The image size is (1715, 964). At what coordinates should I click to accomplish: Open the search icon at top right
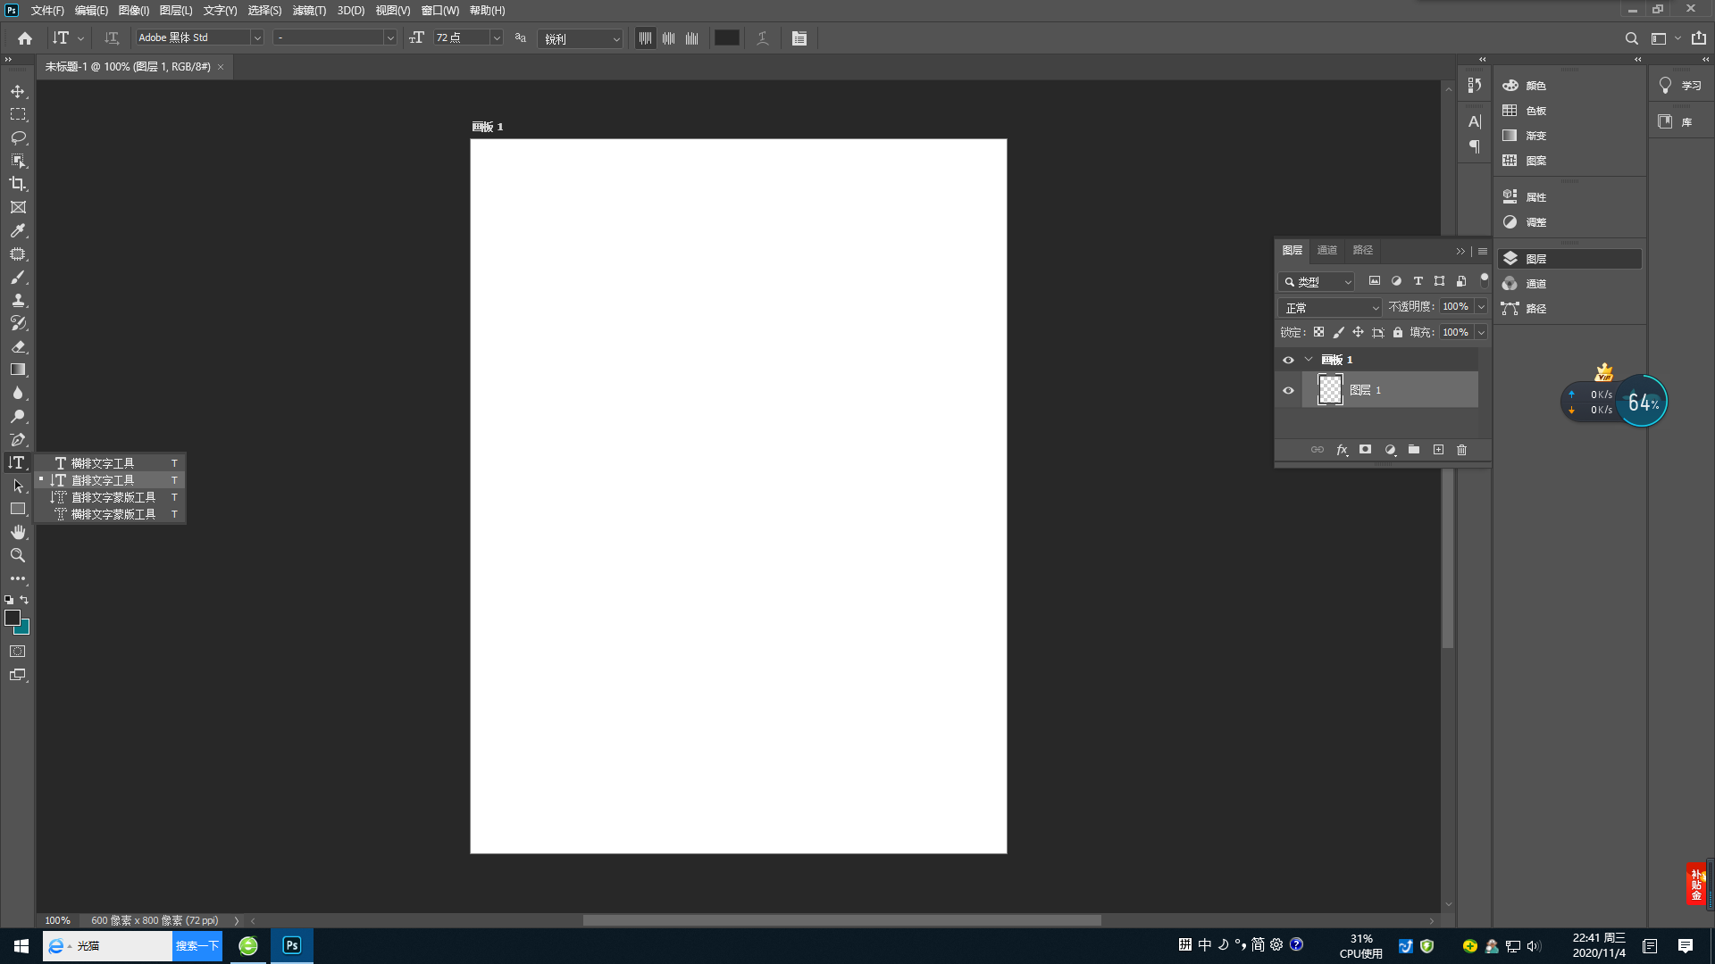tap(1631, 38)
